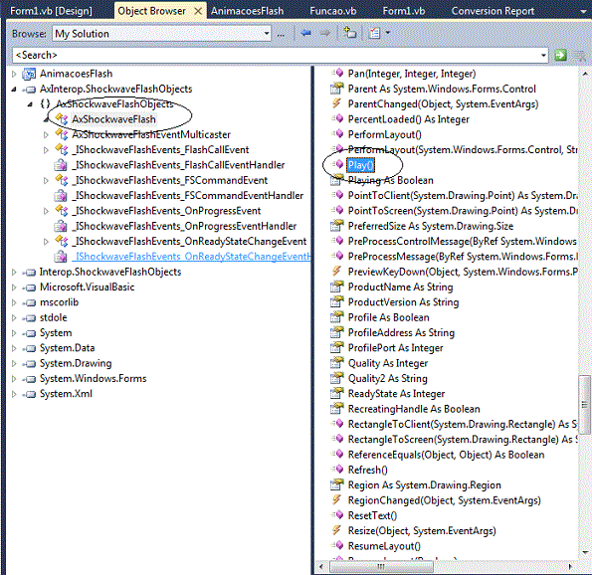Select the System.Drawing assembly

pos(76,363)
